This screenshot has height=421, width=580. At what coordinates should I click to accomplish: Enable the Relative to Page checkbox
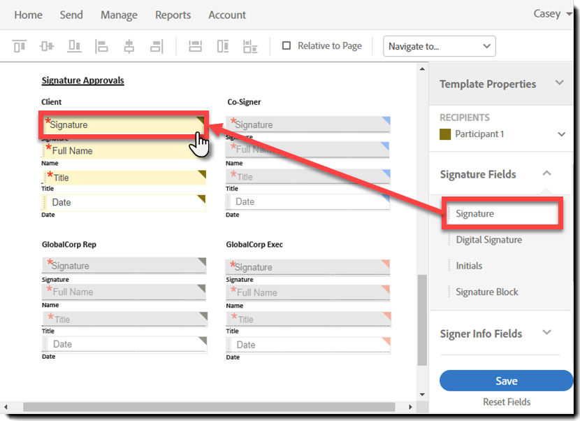[x=287, y=45]
